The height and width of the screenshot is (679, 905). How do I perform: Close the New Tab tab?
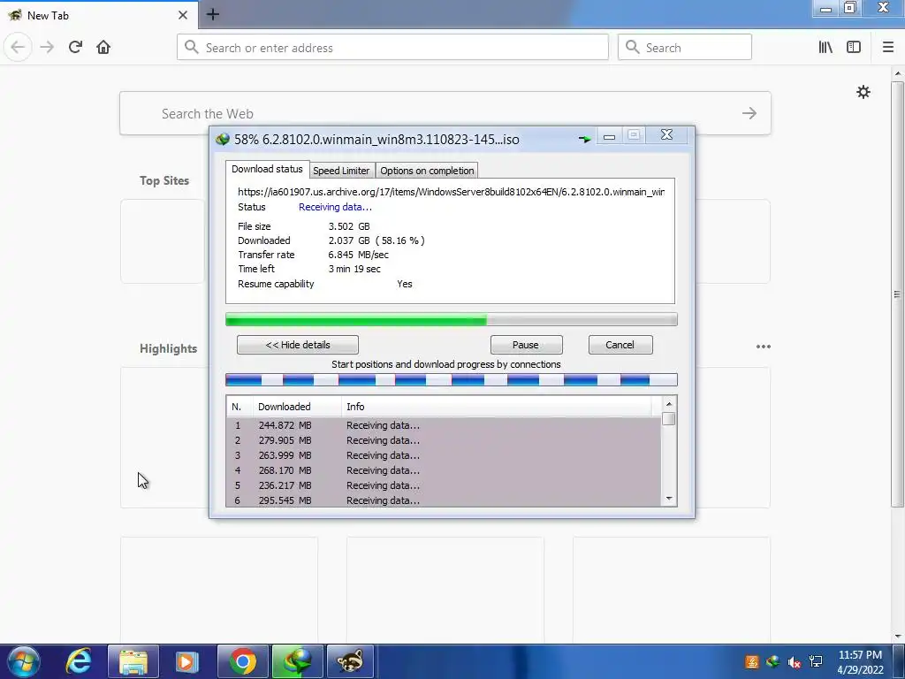click(x=182, y=15)
